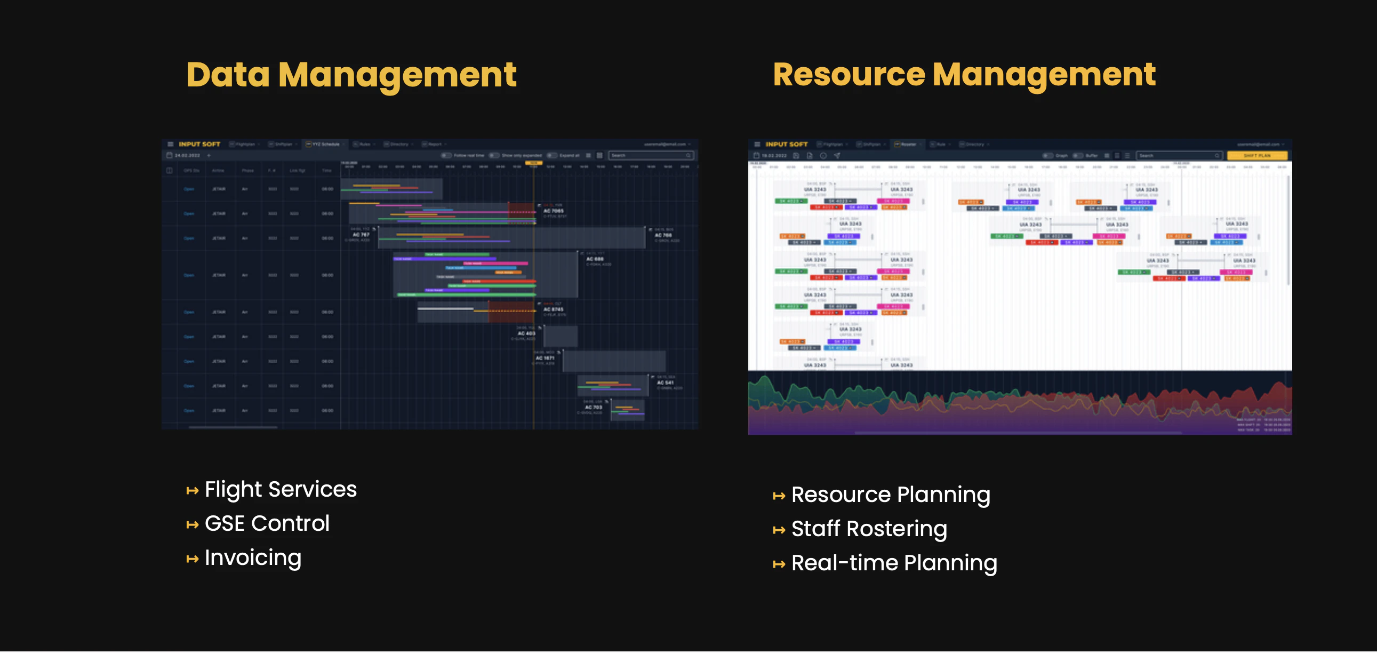Click the plus icon beside date 24.02.2022
Screen dimensions: 1377x653
tap(209, 156)
